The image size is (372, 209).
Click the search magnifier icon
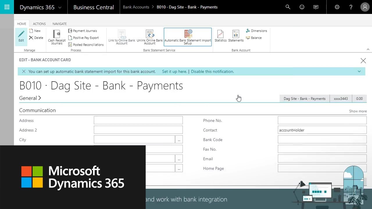288,7
